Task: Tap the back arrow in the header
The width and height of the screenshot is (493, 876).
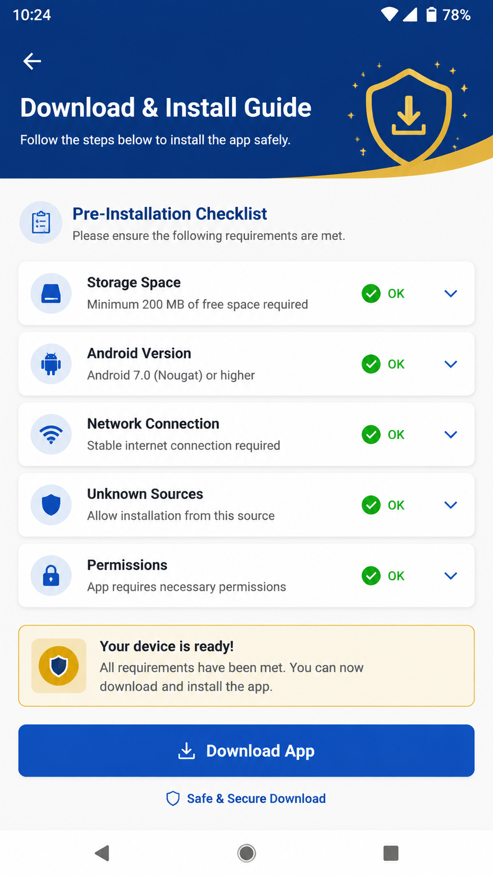Action: 32,61
